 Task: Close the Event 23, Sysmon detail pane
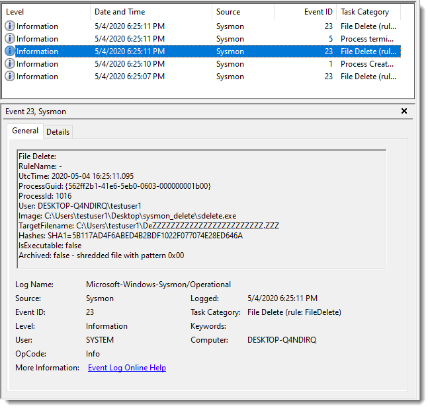click(404, 112)
